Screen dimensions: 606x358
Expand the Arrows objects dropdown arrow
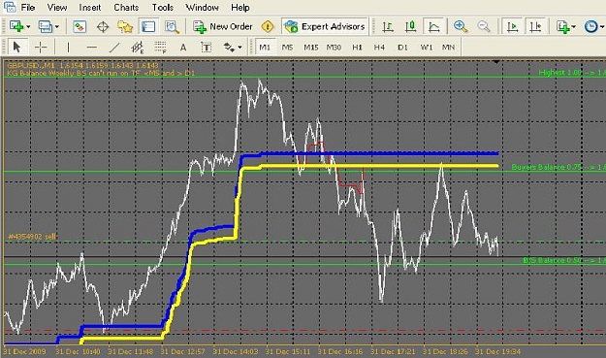click(240, 48)
